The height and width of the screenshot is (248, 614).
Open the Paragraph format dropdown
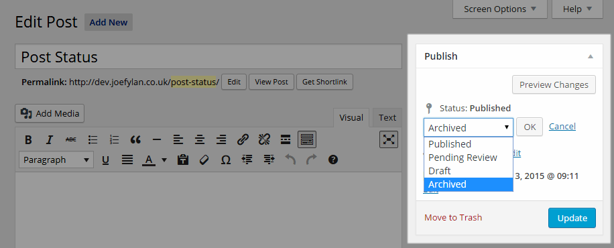coord(56,160)
